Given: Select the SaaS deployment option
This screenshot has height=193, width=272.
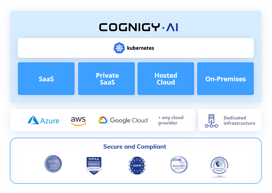Looking at the screenshot, I should coord(46,79).
